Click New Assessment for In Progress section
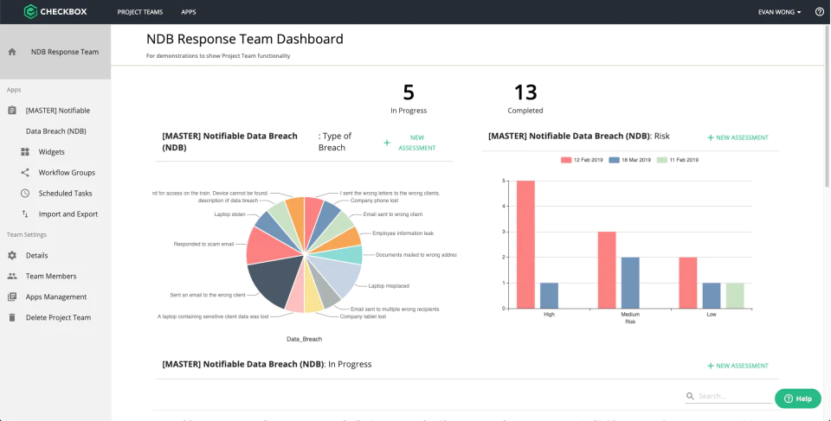The width and height of the screenshot is (831, 421). coord(738,366)
